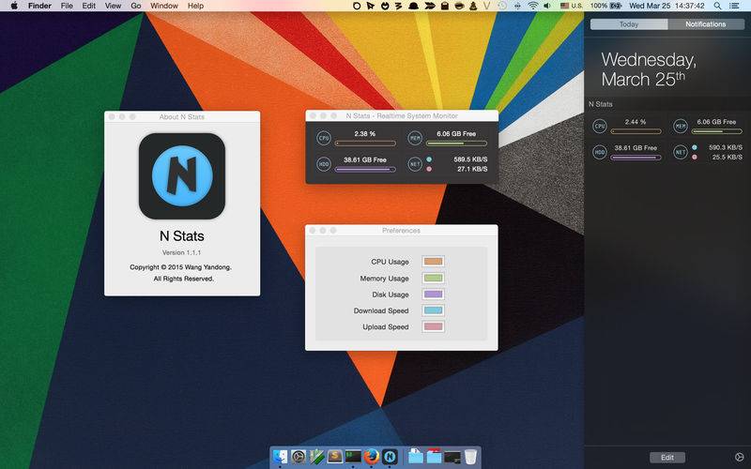Open Spotlight search magnifier in menu bar

[x=717, y=6]
